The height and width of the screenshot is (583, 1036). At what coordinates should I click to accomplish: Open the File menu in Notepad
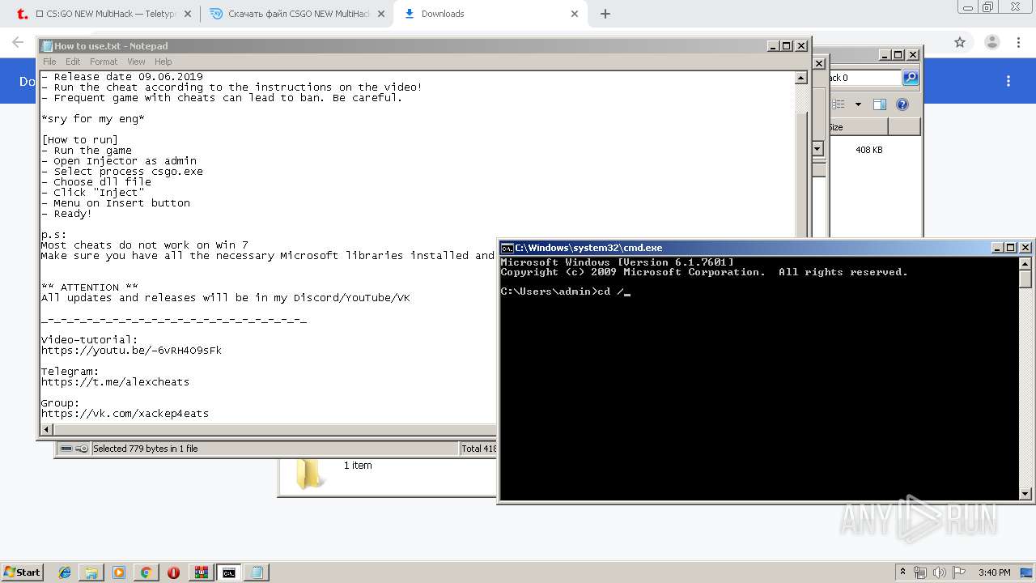point(49,62)
